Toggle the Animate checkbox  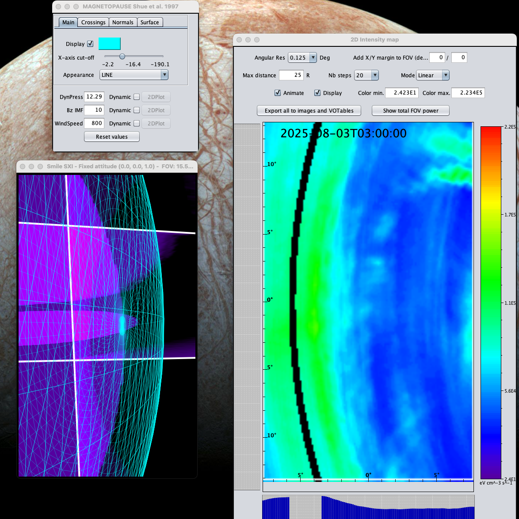pyautogui.click(x=278, y=93)
